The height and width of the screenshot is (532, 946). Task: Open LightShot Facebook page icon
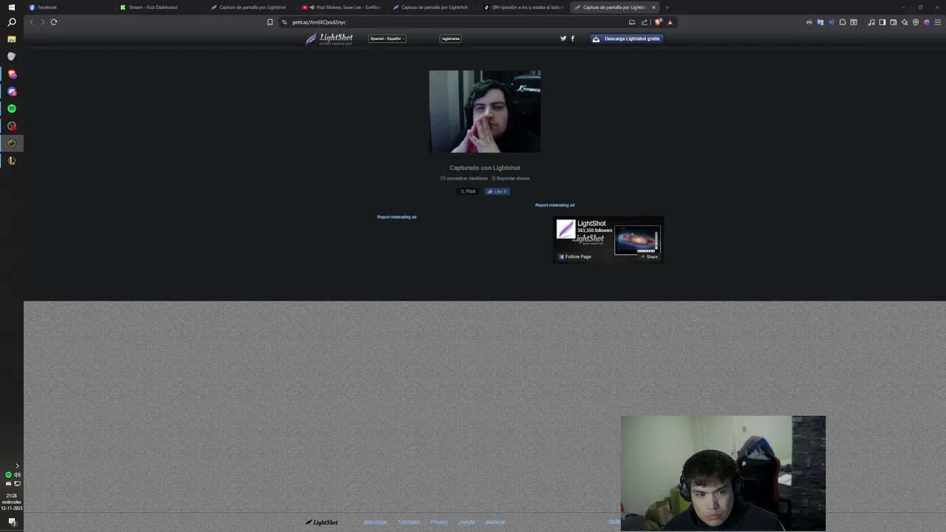(x=573, y=38)
